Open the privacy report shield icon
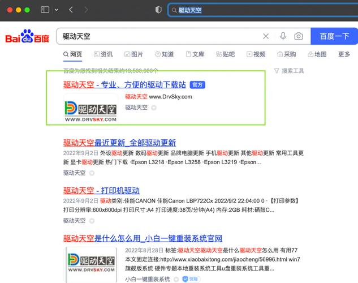Viewport: 358px width, 283px height. point(158,10)
